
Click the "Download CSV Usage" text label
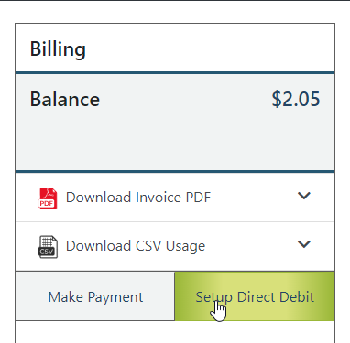coord(136,246)
